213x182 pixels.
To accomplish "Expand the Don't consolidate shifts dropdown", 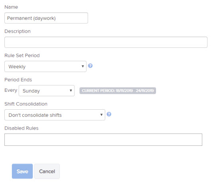I will pos(55,115).
